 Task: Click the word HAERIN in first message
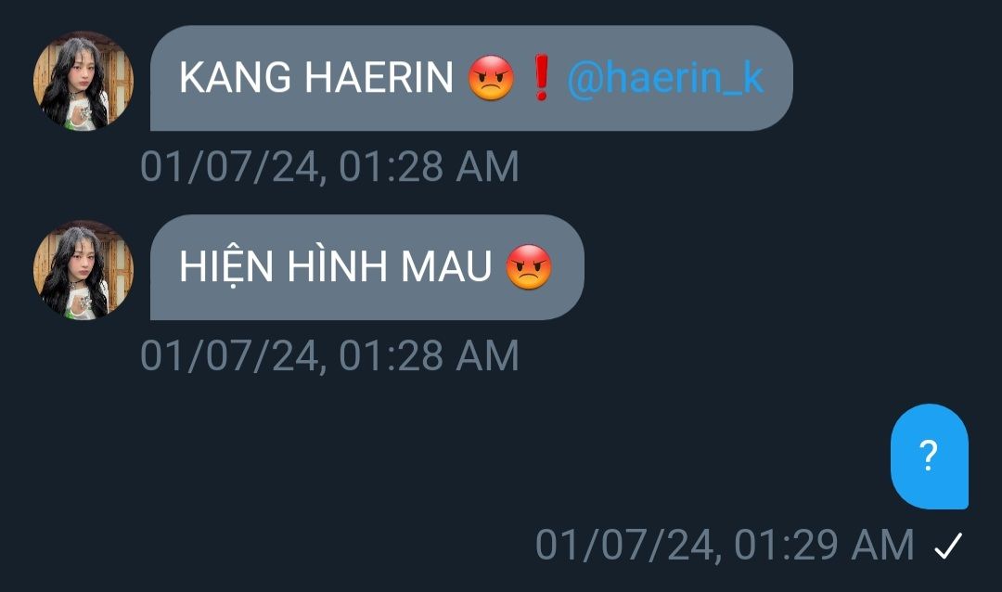click(379, 78)
